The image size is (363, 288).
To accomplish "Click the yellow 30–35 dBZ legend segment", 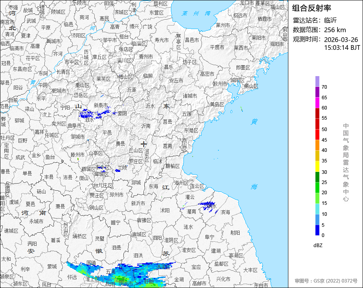I will coord(317,166).
